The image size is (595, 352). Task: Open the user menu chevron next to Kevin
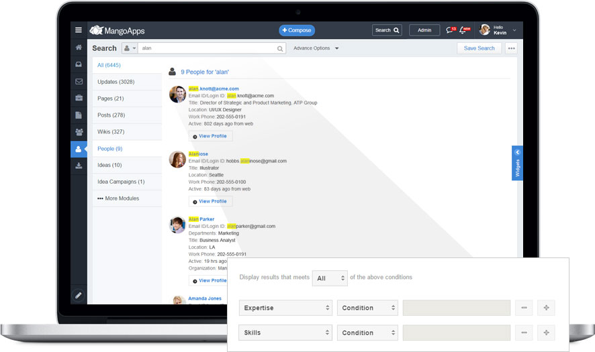click(x=514, y=30)
